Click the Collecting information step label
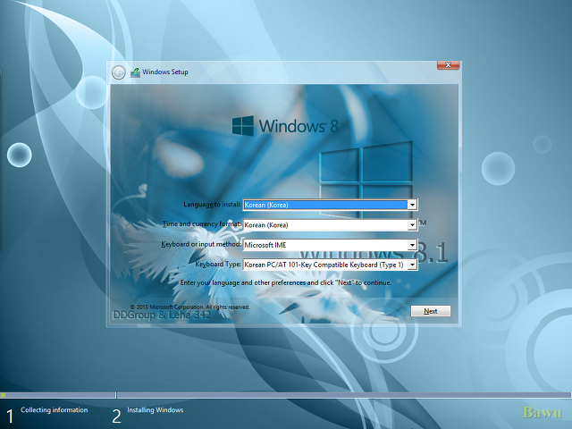Screen dimensions: 572x429 [55, 410]
